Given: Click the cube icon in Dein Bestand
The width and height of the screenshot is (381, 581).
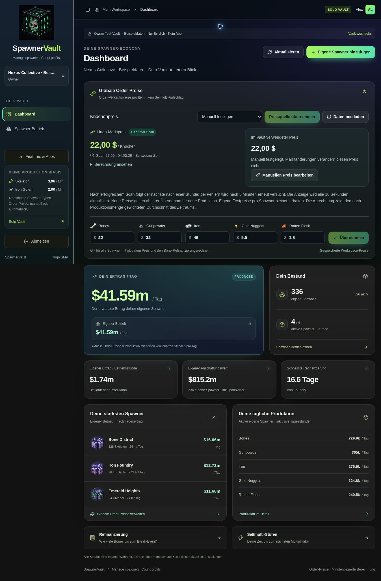Looking at the screenshot, I should [x=365, y=276].
